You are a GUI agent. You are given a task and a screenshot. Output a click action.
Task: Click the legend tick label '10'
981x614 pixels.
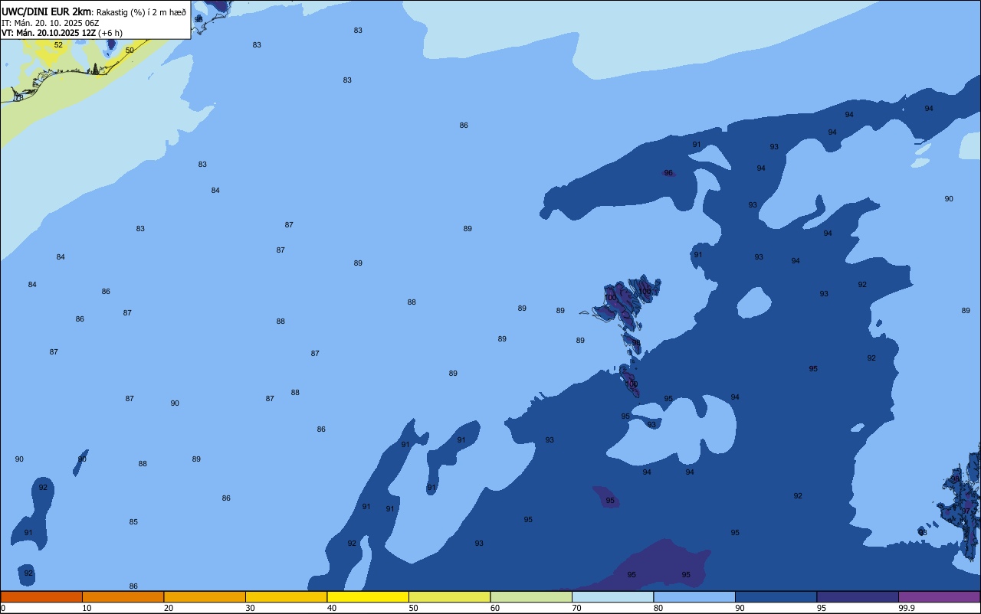coord(87,608)
